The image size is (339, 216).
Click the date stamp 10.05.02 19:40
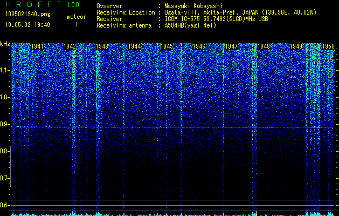point(27,25)
